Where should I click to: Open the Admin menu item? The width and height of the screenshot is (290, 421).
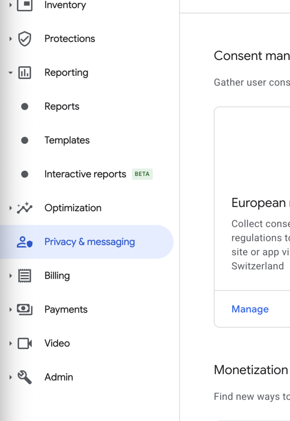tap(59, 377)
